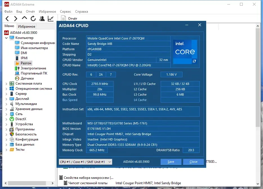Minimize the AIDA64 CPUID dialog
Viewport: 263px width, 189px height.
187,25
